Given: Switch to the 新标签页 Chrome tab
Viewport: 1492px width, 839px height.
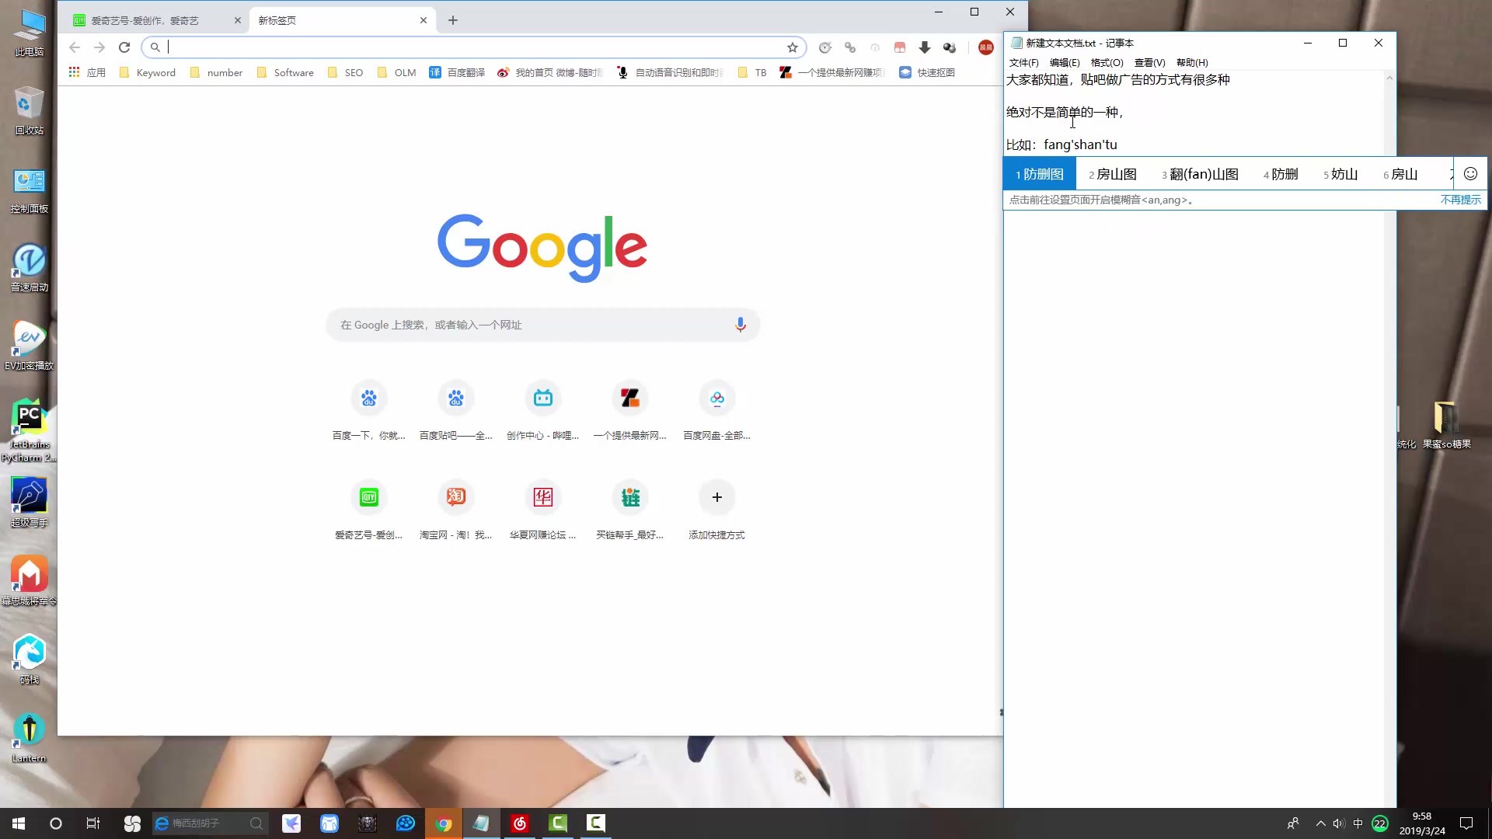Looking at the screenshot, I should [x=342, y=20].
